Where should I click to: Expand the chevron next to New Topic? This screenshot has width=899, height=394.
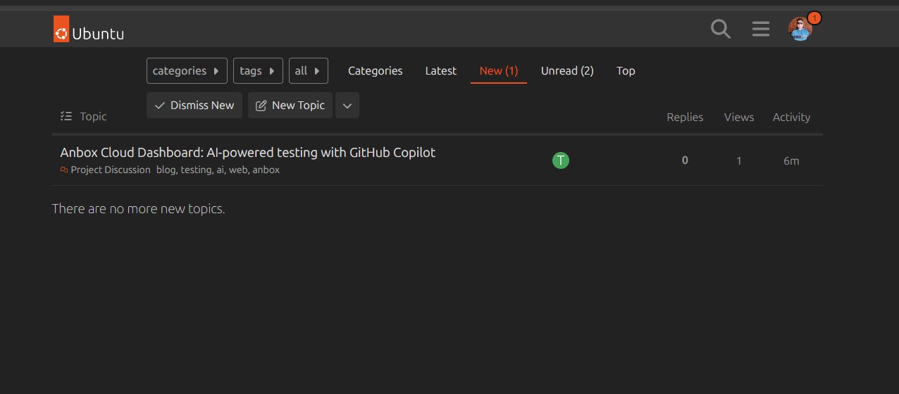347,106
